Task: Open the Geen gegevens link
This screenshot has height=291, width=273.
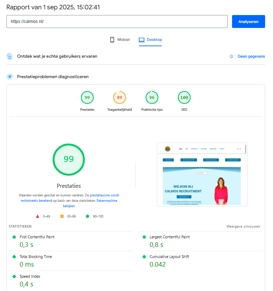Action: point(251,56)
